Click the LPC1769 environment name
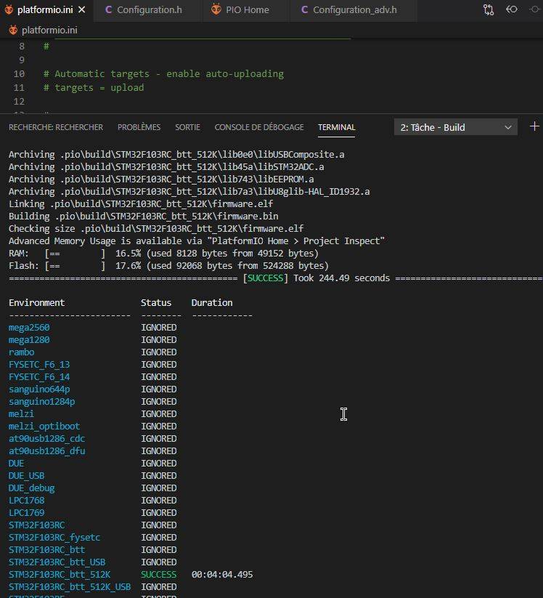Screen dimensions: 543x598 coord(27,513)
